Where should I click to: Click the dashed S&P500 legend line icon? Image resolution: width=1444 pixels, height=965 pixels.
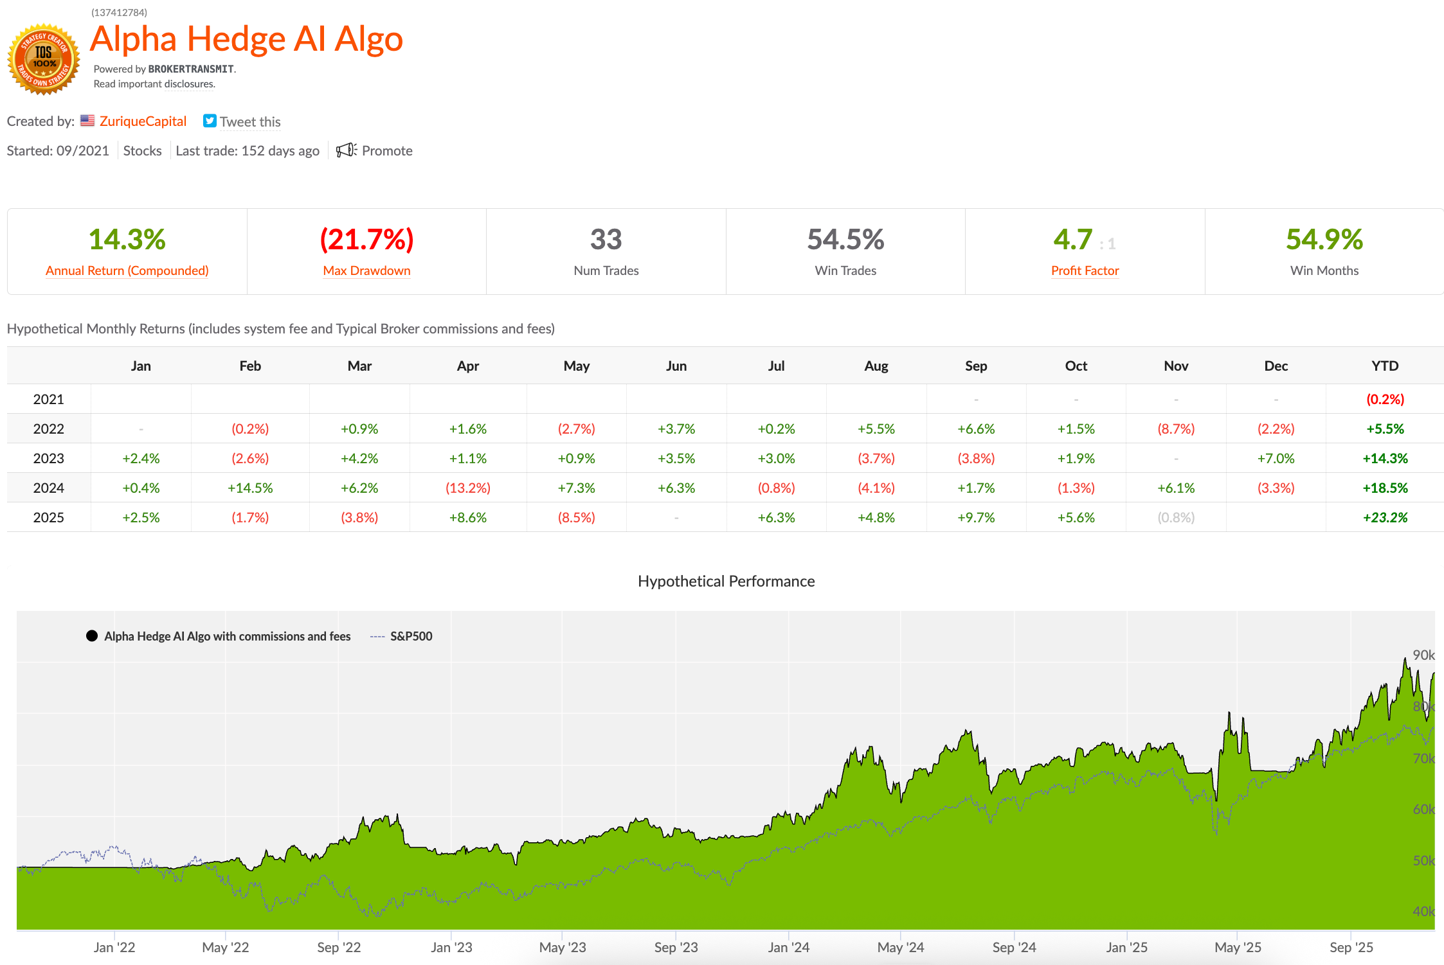[x=377, y=636]
